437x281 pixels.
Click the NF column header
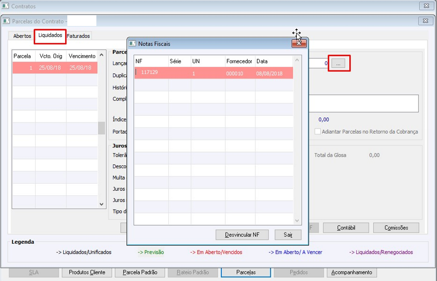[x=151, y=61]
